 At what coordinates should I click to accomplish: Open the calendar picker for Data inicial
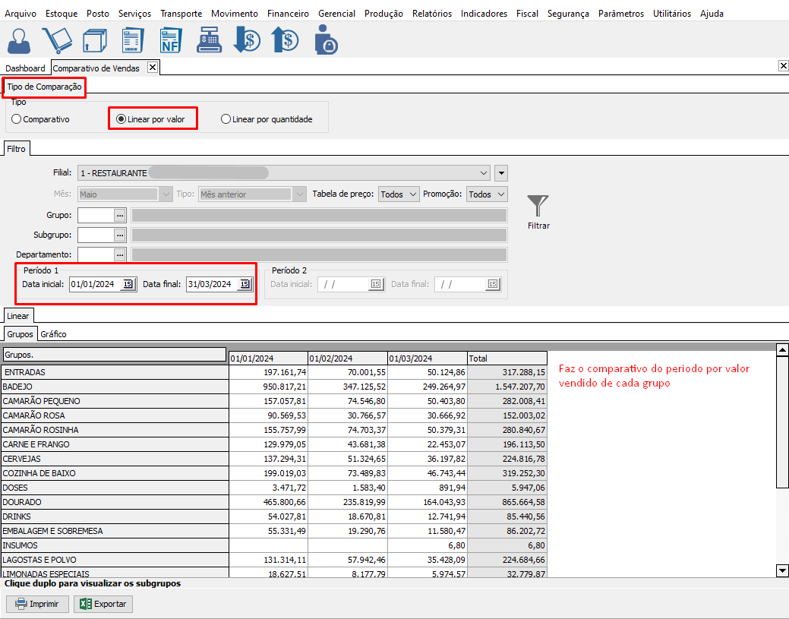pyautogui.click(x=128, y=284)
